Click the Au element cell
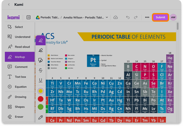This screenshot has width=183, height=126. pos(111,101)
